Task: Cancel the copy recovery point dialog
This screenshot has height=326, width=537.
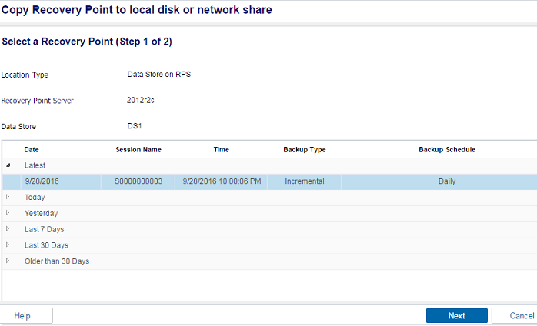Action: (515, 316)
